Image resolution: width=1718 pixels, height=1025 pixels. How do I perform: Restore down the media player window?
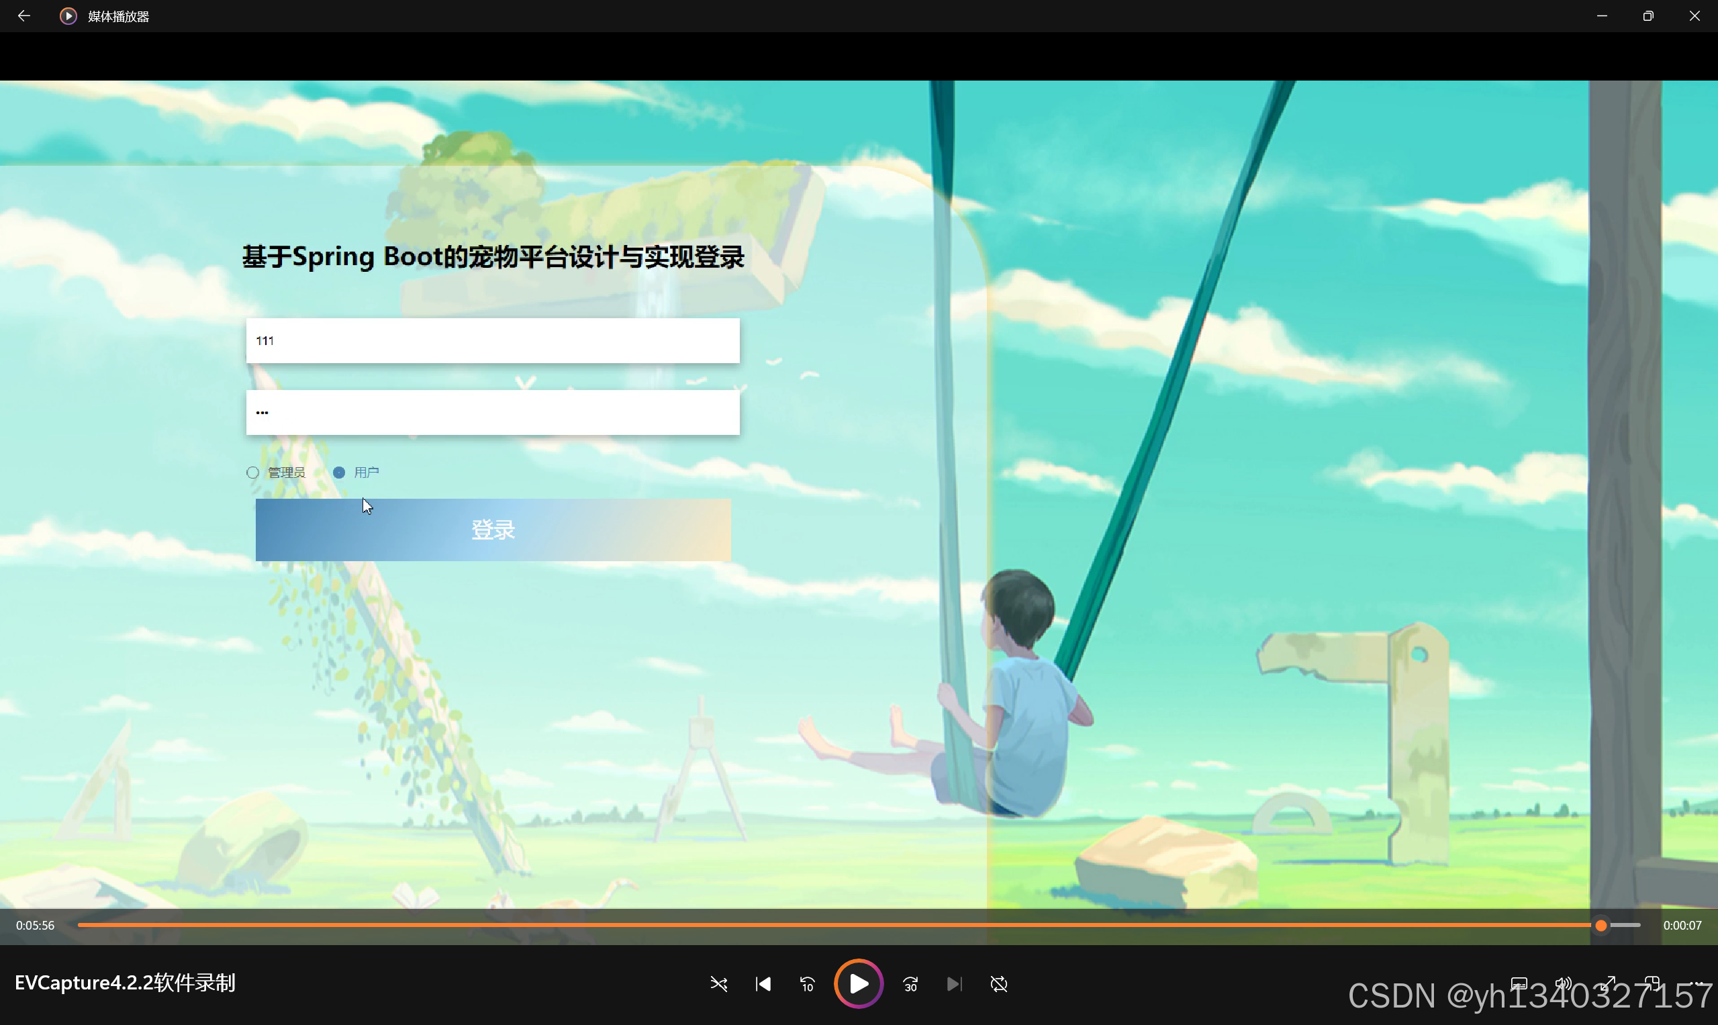[1648, 16]
